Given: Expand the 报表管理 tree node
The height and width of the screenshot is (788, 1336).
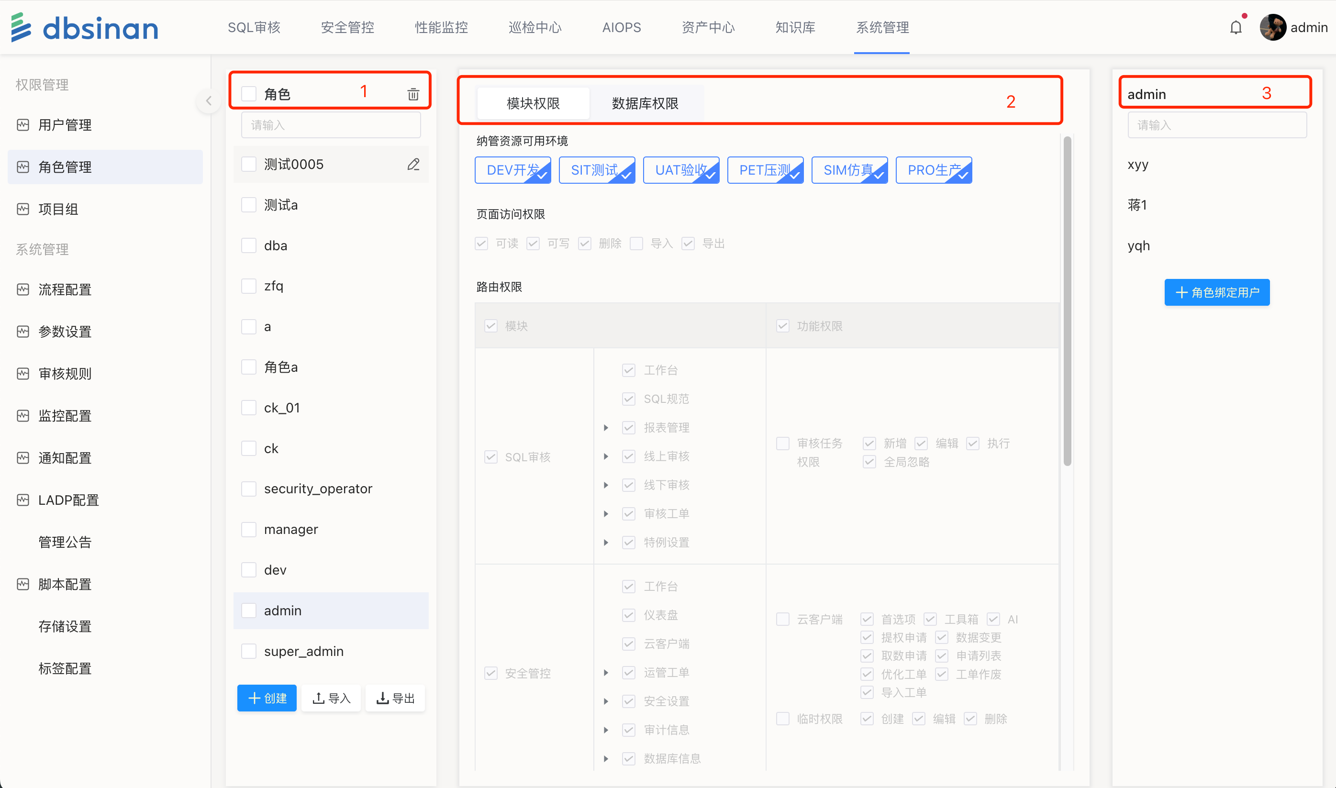Looking at the screenshot, I should (606, 427).
